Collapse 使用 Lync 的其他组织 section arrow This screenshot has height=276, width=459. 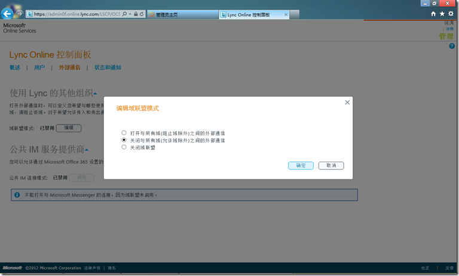pos(95,94)
